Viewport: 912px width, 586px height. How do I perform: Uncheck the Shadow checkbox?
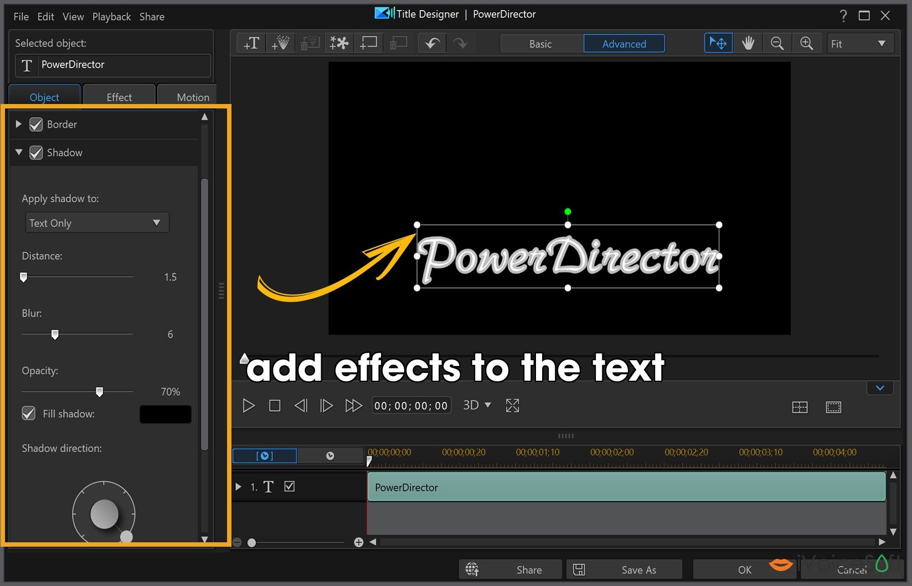[x=36, y=153]
